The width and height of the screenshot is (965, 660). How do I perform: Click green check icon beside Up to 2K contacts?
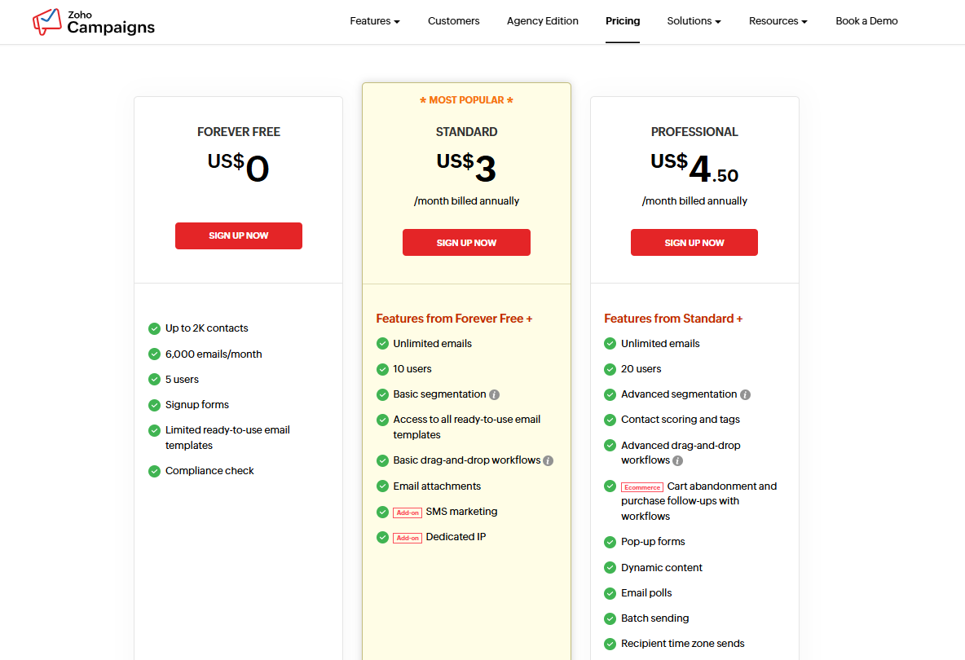click(155, 329)
